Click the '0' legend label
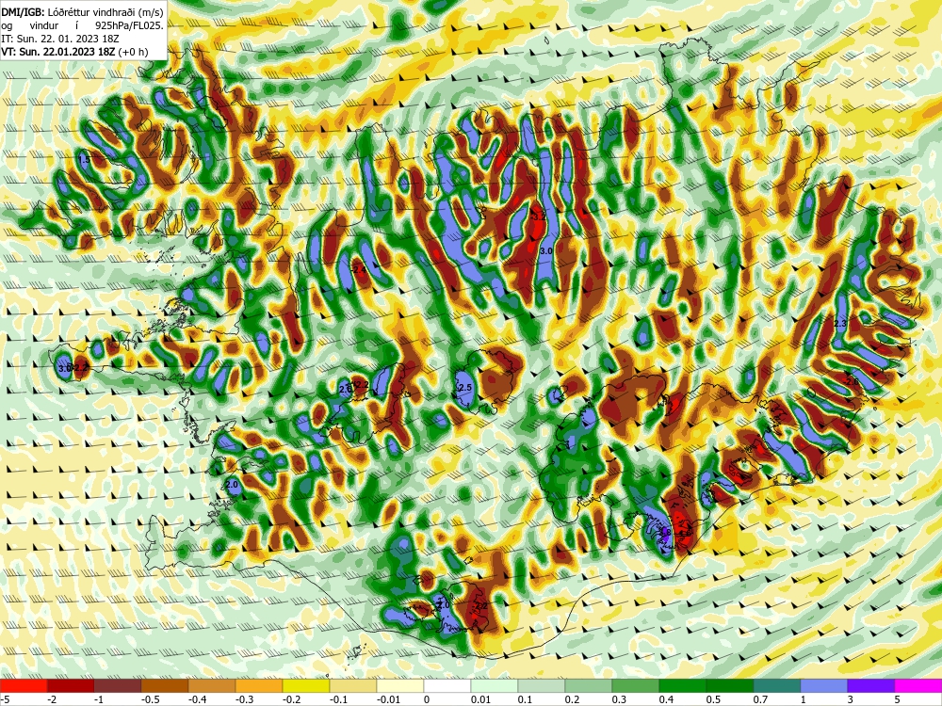The image size is (942, 706). tap(427, 699)
